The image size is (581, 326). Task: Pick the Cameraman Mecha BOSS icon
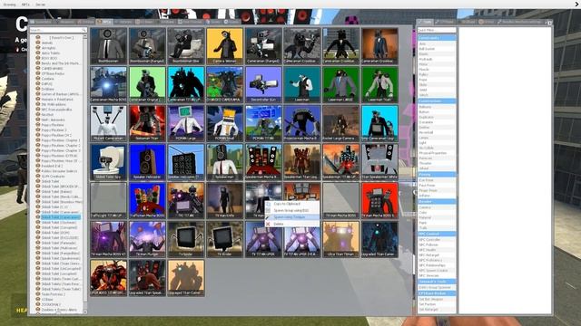coord(109,84)
